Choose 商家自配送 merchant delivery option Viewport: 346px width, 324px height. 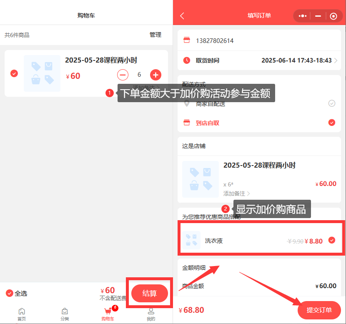332,103
